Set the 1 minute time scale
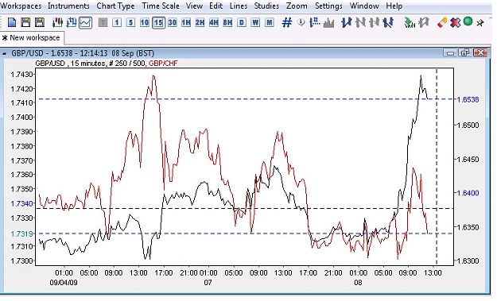Image resolution: width=497 pixels, height=301 pixels. [117, 23]
